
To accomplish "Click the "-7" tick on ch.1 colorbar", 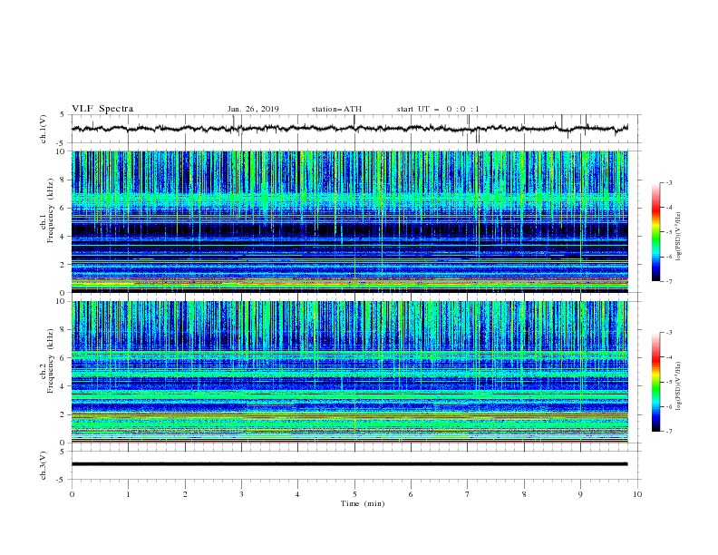I will click(x=668, y=281).
